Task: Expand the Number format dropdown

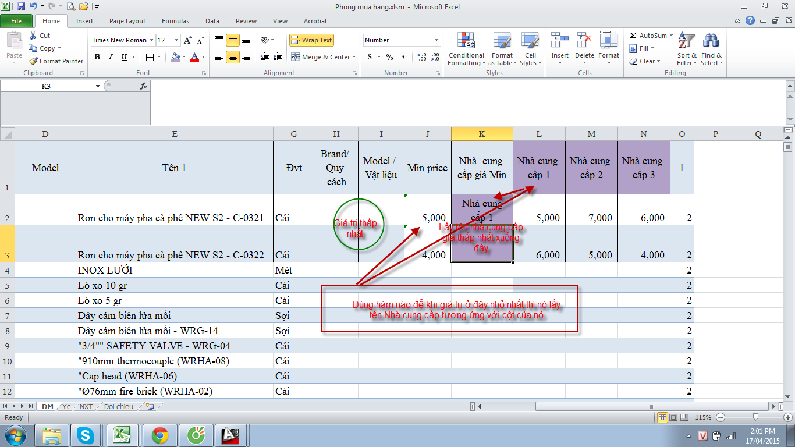Action: 436,40
